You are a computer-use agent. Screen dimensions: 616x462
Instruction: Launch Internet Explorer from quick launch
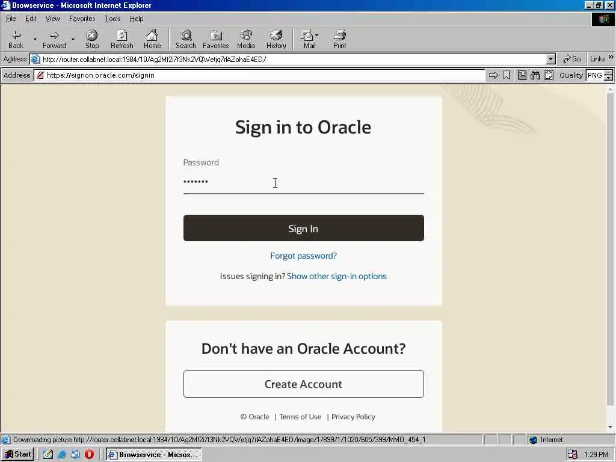coord(62,455)
